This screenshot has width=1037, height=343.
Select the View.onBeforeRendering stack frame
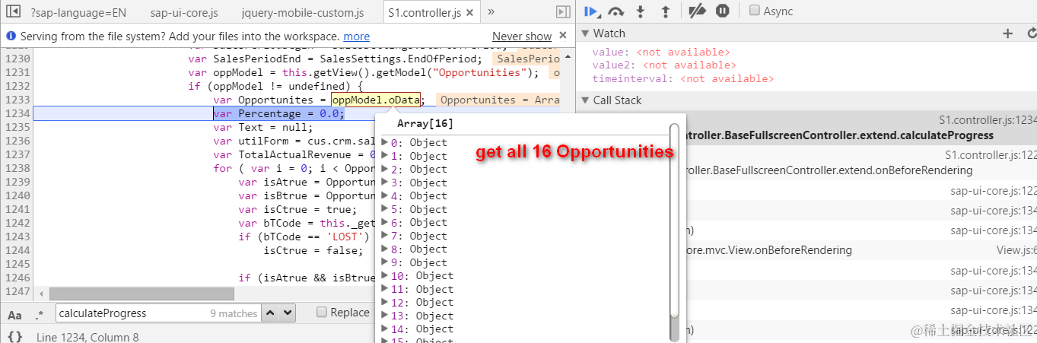(x=805, y=250)
